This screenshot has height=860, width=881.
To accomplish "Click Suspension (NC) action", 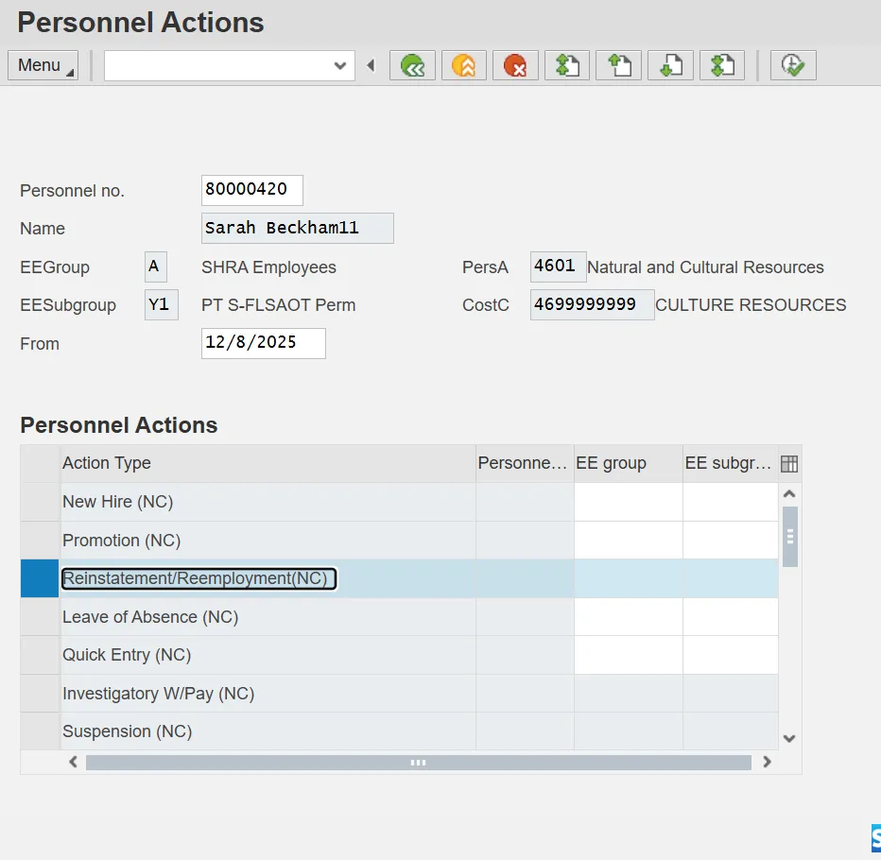I will point(127,731).
